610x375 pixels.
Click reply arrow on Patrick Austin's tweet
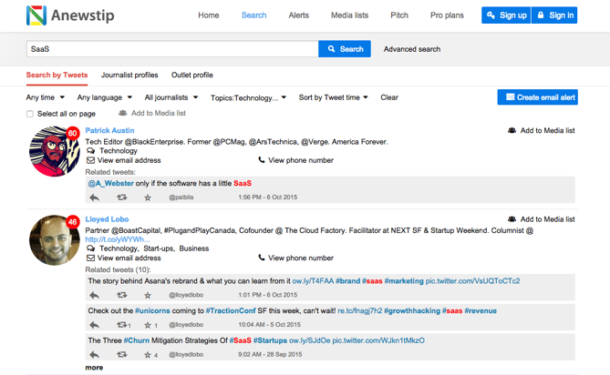coord(94,198)
